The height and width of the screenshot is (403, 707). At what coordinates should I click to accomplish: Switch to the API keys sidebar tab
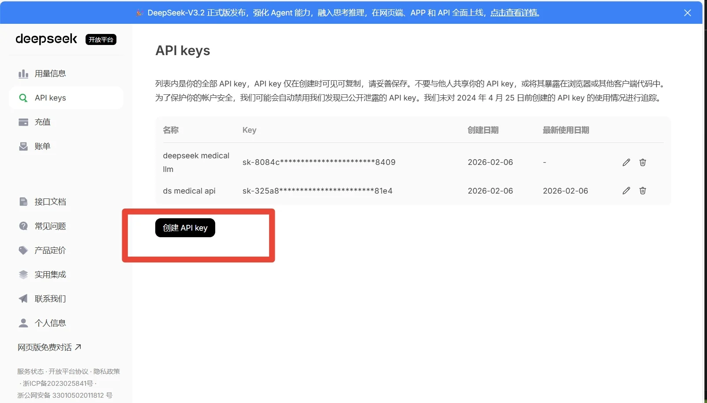click(50, 97)
